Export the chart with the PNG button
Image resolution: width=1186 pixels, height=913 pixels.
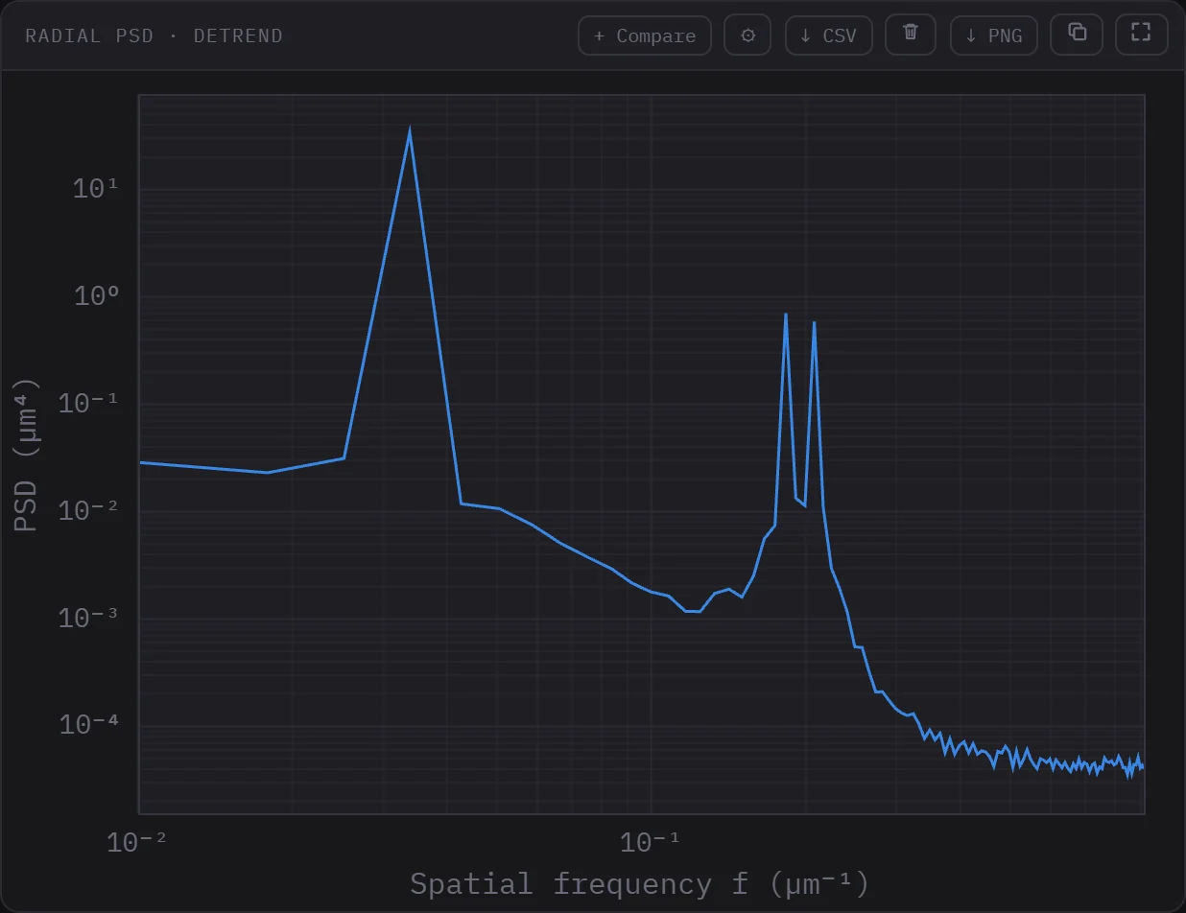coord(994,35)
